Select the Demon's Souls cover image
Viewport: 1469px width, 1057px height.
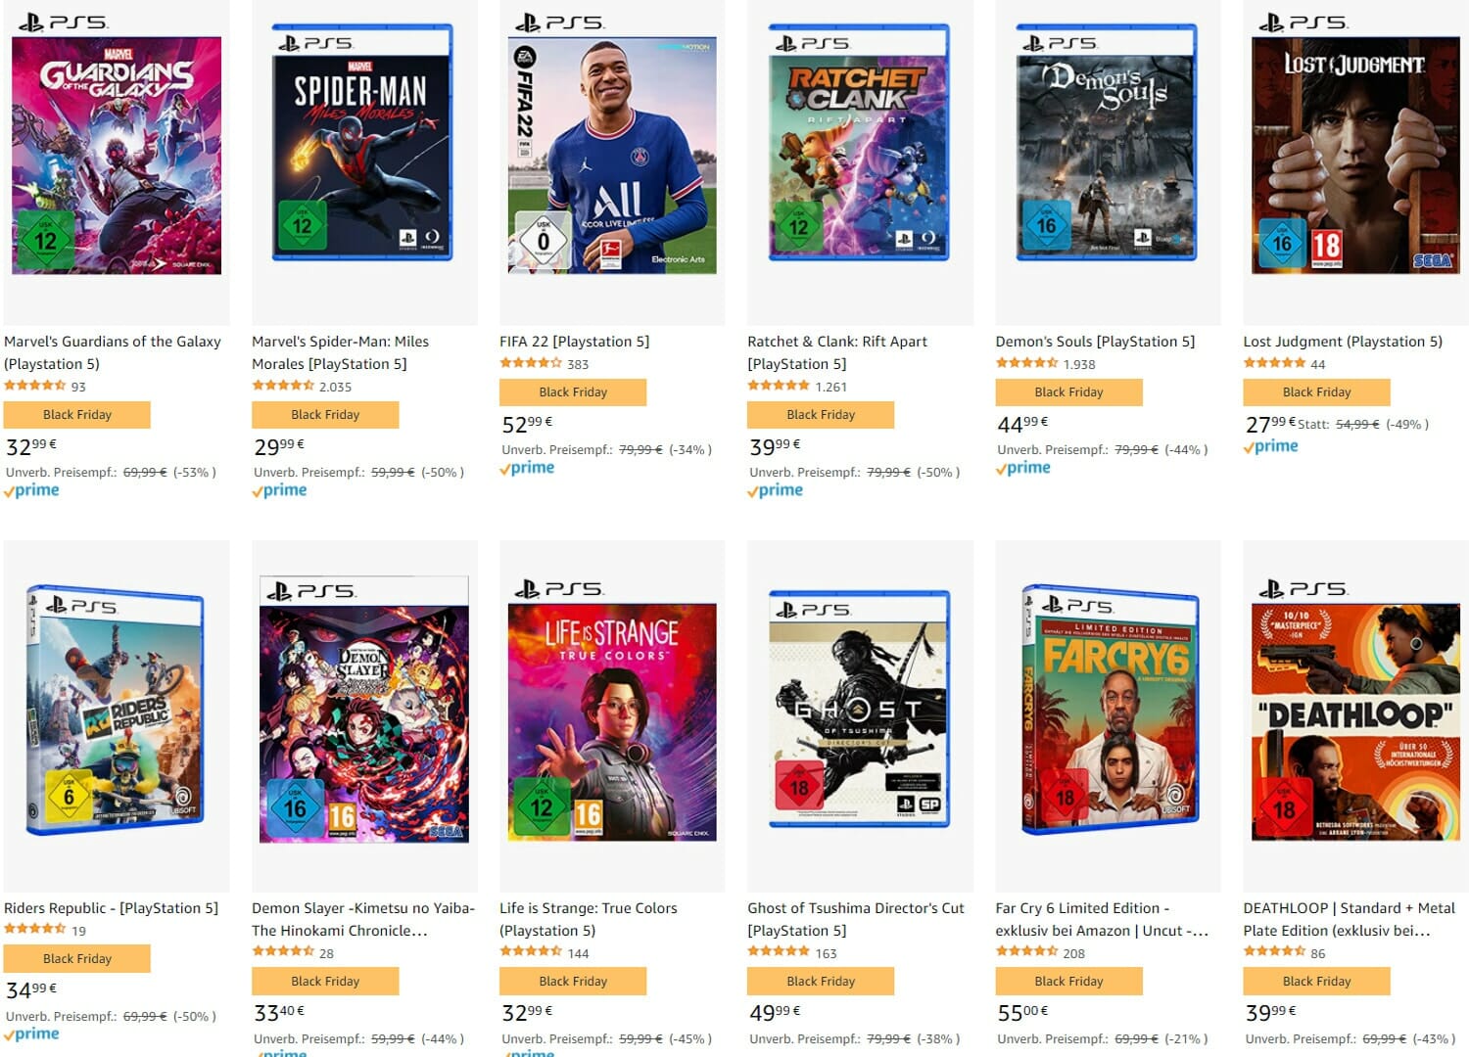click(x=1108, y=144)
